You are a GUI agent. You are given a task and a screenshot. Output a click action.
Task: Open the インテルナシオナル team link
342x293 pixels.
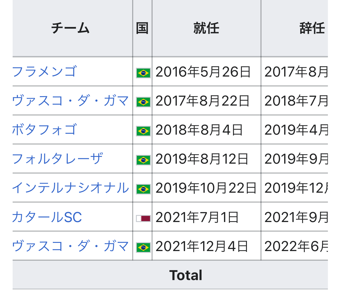70,188
